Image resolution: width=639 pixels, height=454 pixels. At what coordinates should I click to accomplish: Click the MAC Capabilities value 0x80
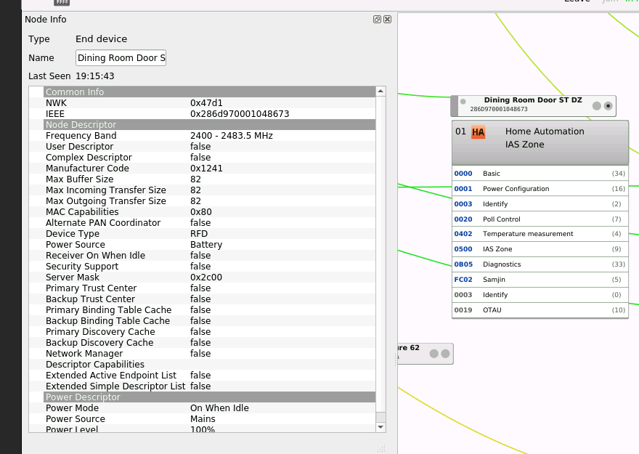coord(201,212)
